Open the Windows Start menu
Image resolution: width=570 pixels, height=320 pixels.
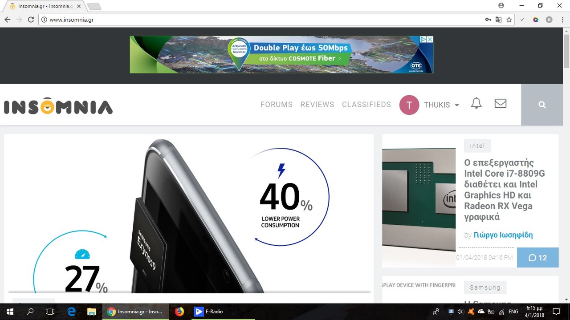pyautogui.click(x=10, y=312)
